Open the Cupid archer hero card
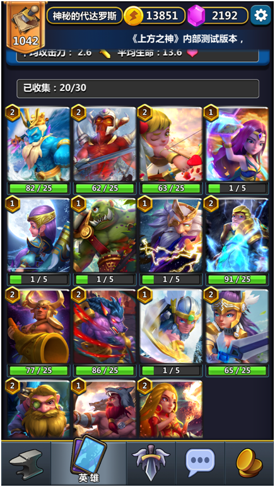This screenshot has height=487, width=275. (x=171, y=144)
